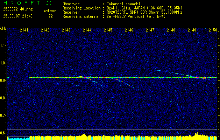This screenshot has width=220, height=140.
Task: Click the cyan signal-level segment at bottom left
Action: [18, 138]
